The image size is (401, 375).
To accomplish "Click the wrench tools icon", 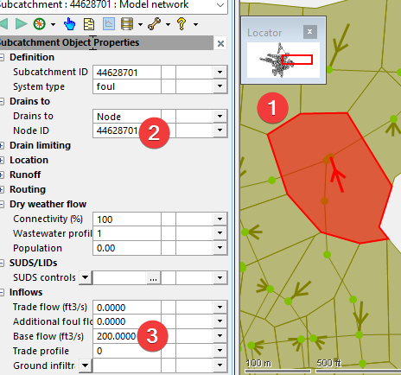I will point(155,24).
